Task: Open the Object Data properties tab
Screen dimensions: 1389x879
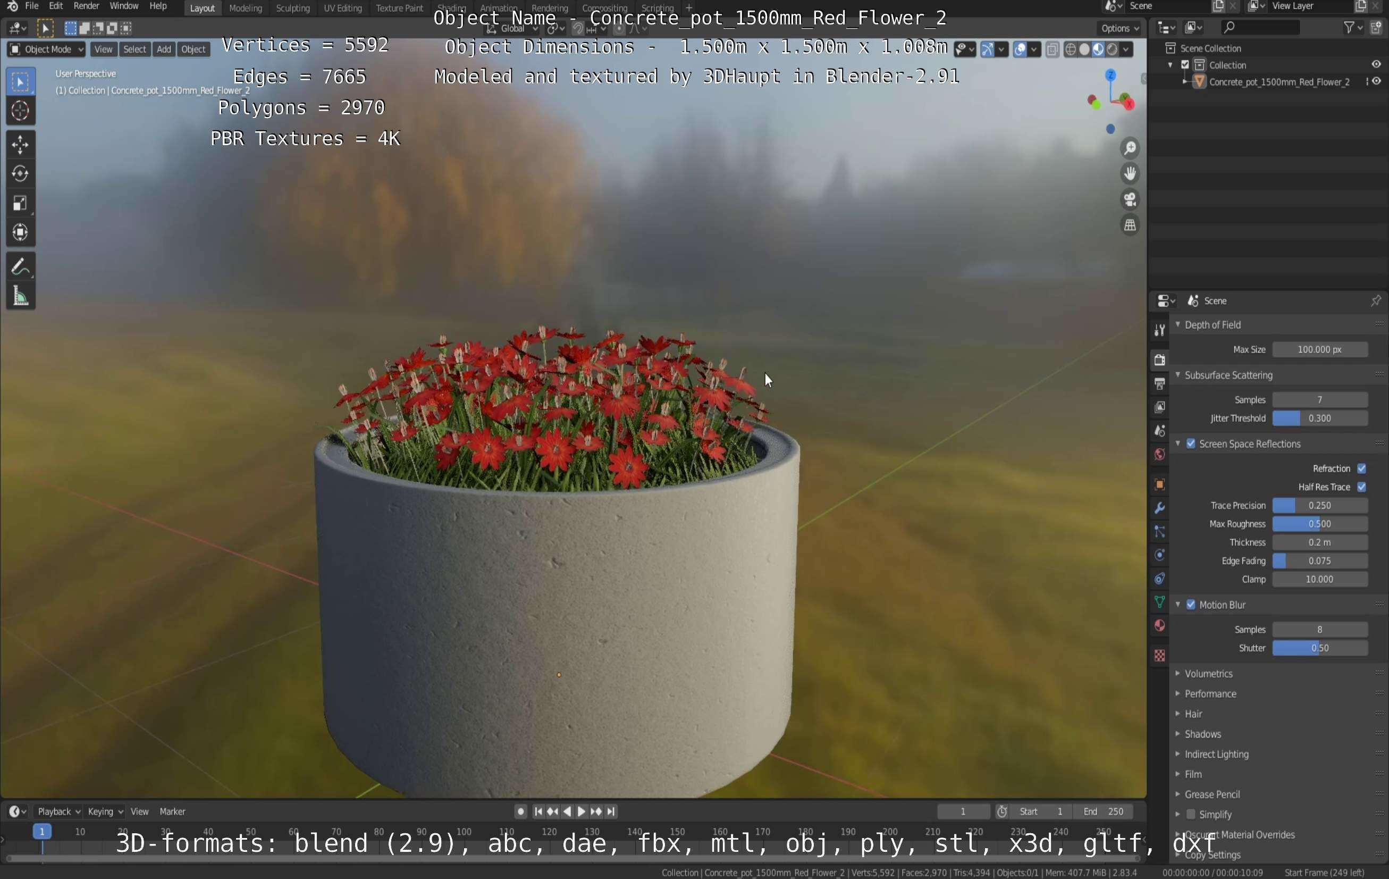Action: pyautogui.click(x=1159, y=602)
